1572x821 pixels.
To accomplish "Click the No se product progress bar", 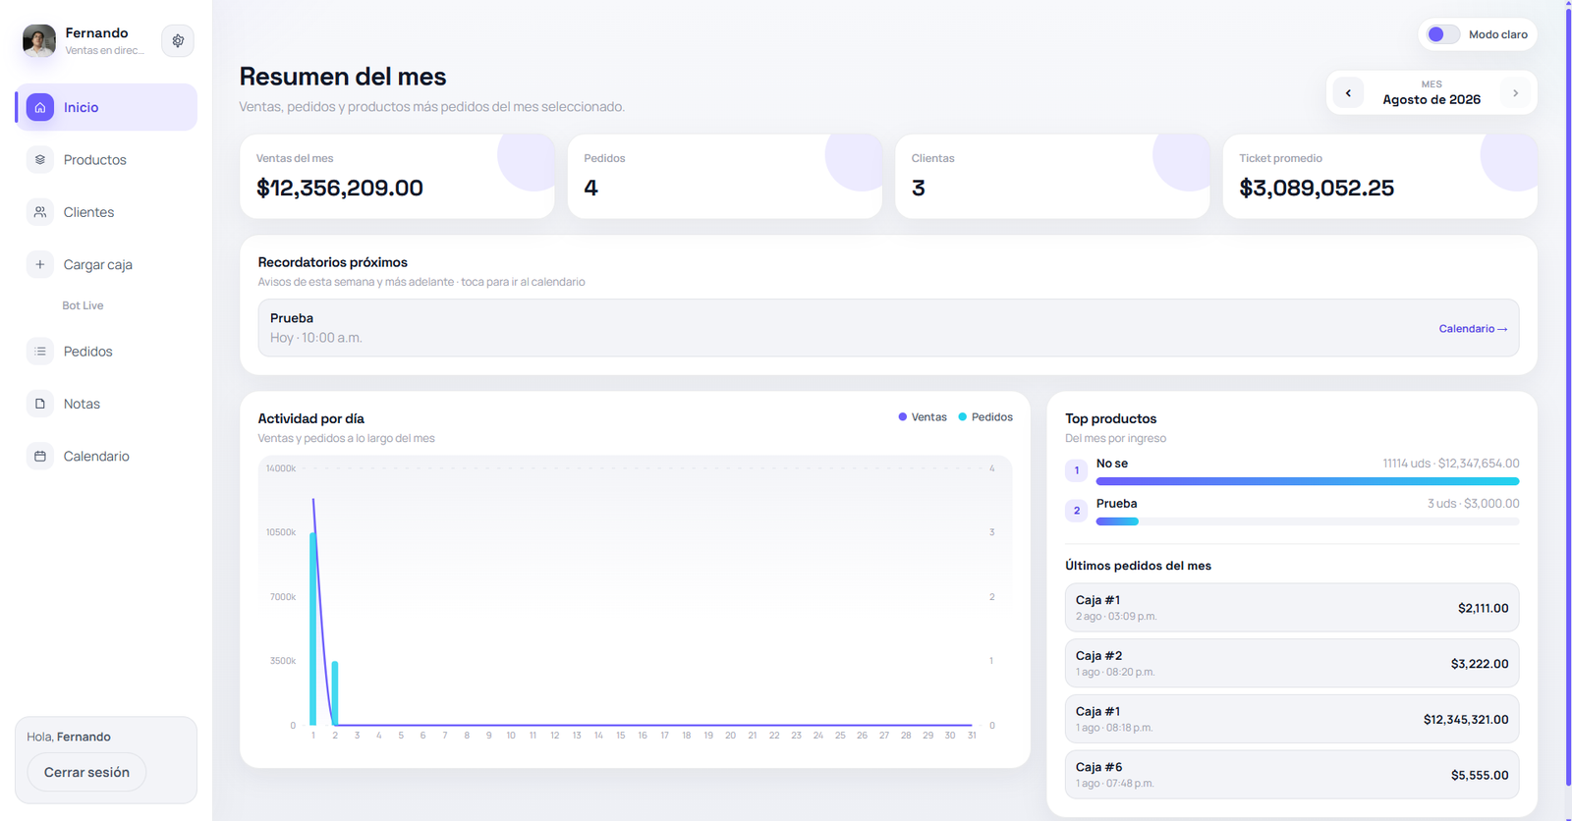I will (1308, 481).
